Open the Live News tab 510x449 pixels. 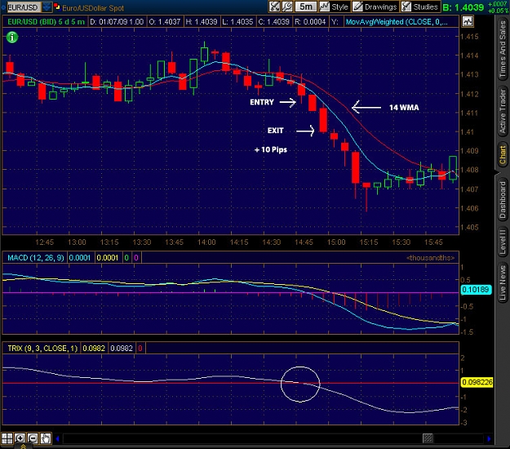click(x=503, y=282)
